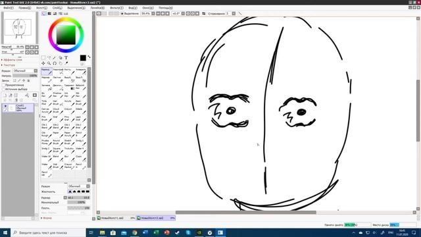Open the Сглаживание stabilizer dropdown

234,13
